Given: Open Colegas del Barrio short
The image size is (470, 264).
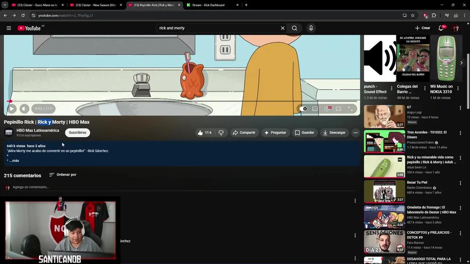Looking at the screenshot, I should click(413, 59).
